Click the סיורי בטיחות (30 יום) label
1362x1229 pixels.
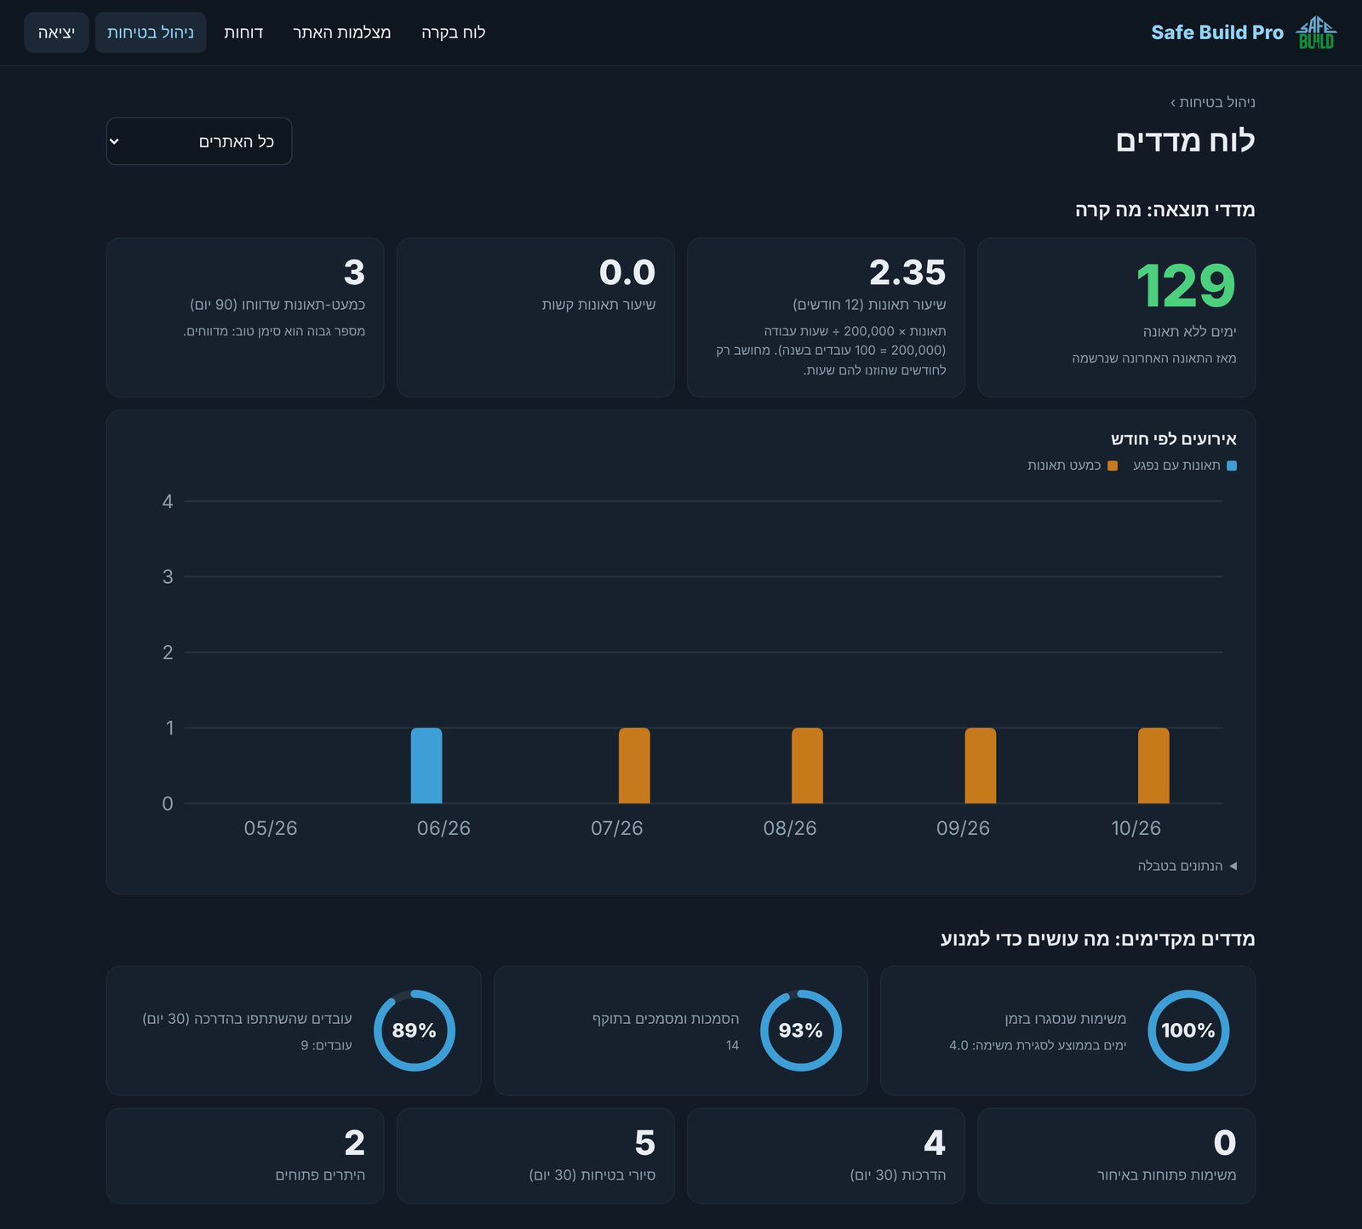(x=592, y=1175)
